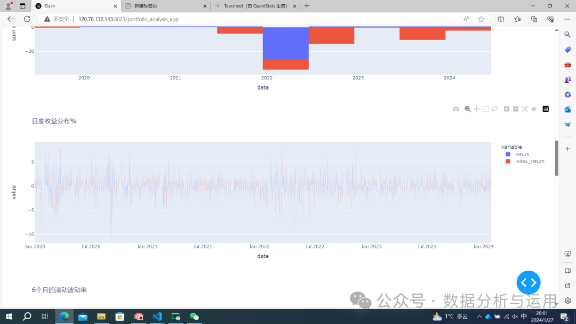Open the Edge sidebar Games chess icon
This screenshot has width=576, height=324.
tap(567, 79)
